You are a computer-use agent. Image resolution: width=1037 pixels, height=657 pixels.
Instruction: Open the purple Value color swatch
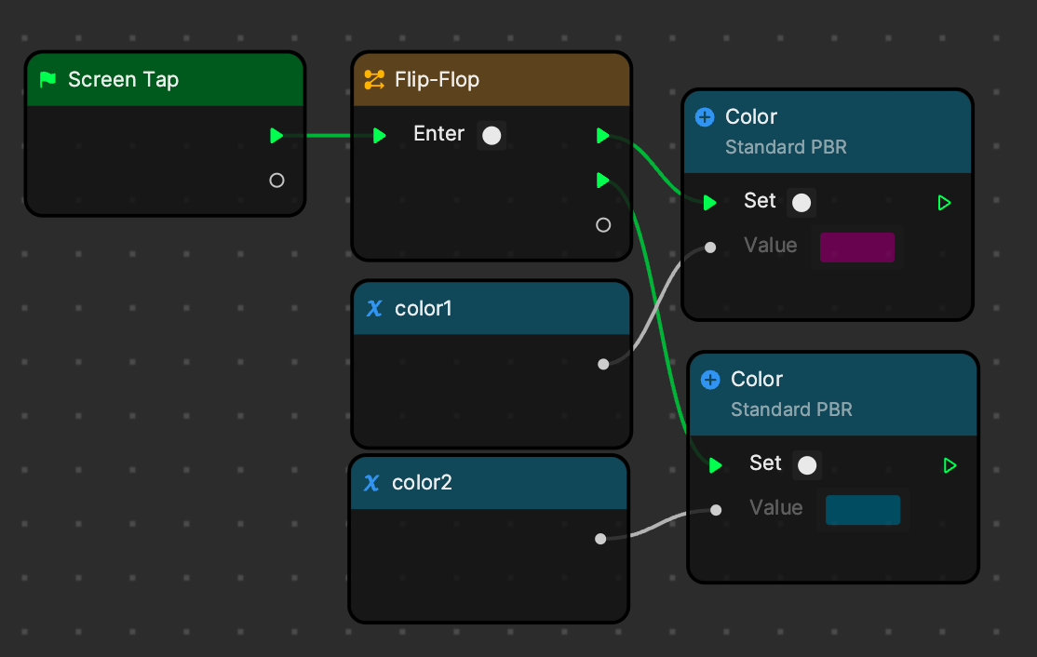coord(856,248)
